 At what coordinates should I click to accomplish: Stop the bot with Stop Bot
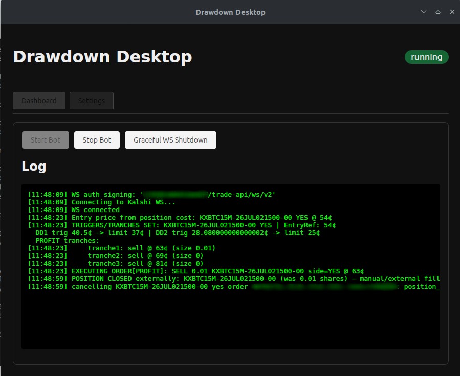(97, 140)
